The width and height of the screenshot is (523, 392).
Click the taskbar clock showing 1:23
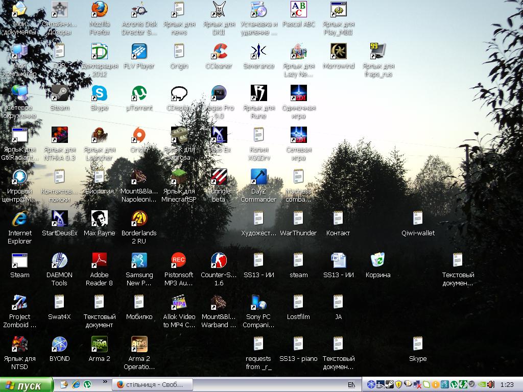pyautogui.click(x=507, y=385)
